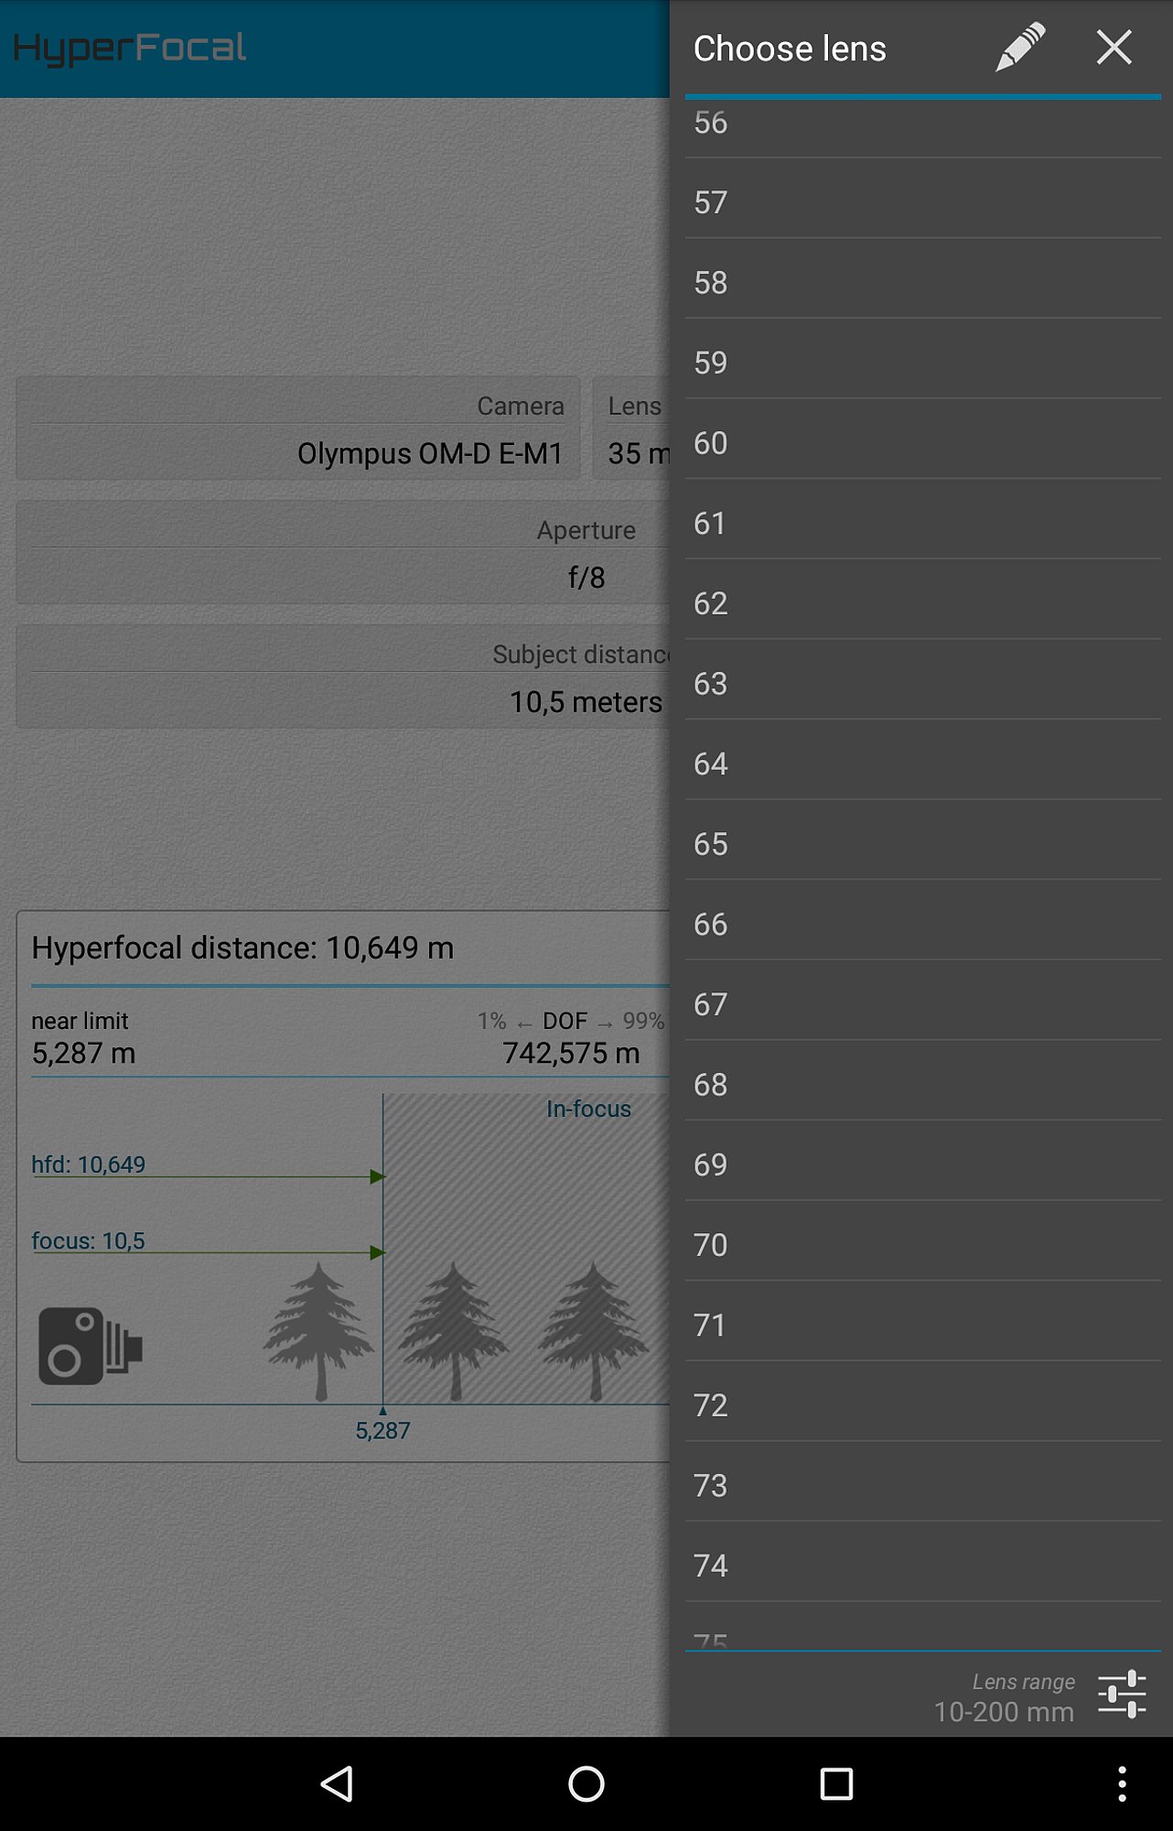Open the Lens 35 mm selector
Image resolution: width=1173 pixels, height=1831 pixels.
(x=631, y=428)
